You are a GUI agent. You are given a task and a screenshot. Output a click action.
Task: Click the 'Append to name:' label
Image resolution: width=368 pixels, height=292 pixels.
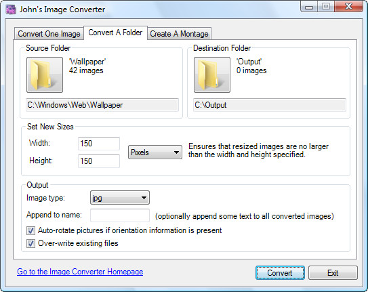pos(54,215)
